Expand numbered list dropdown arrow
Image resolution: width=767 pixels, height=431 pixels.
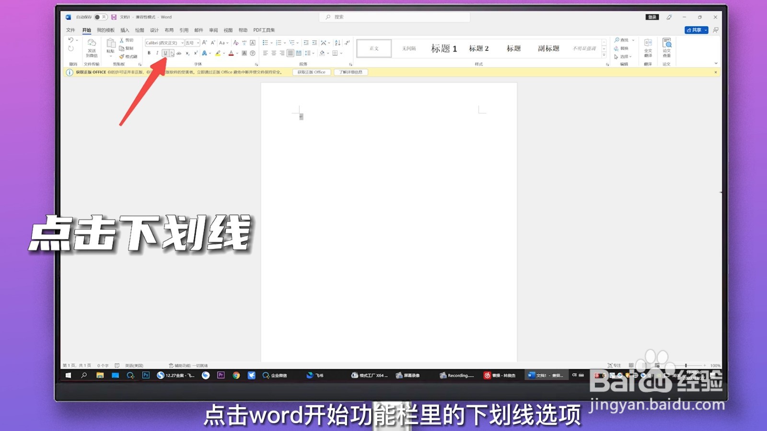[285, 43]
